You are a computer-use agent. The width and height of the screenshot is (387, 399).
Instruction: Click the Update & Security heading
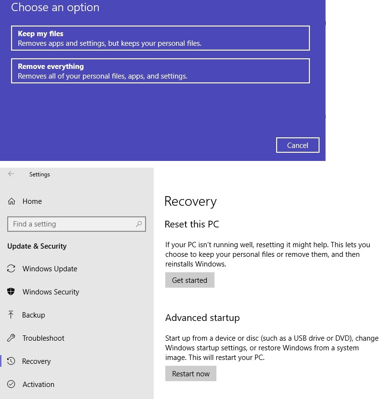point(37,246)
